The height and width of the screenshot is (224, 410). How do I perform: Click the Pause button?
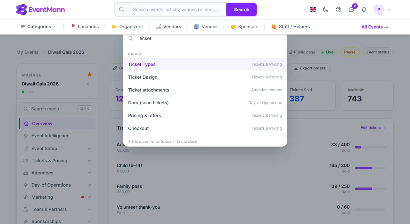350,52
